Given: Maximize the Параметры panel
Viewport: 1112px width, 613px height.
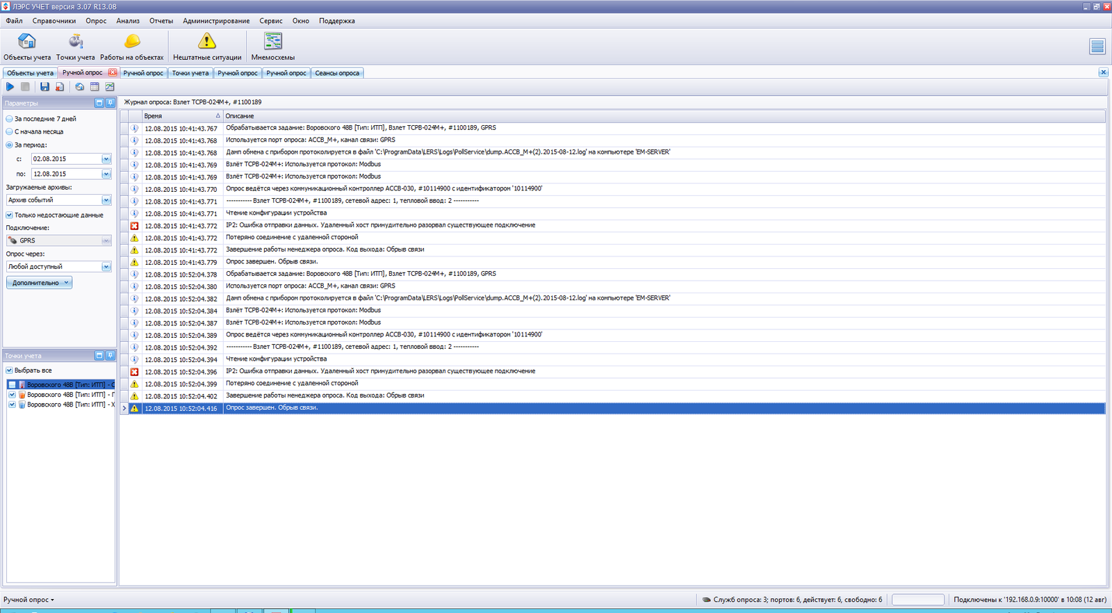Looking at the screenshot, I should point(99,103).
